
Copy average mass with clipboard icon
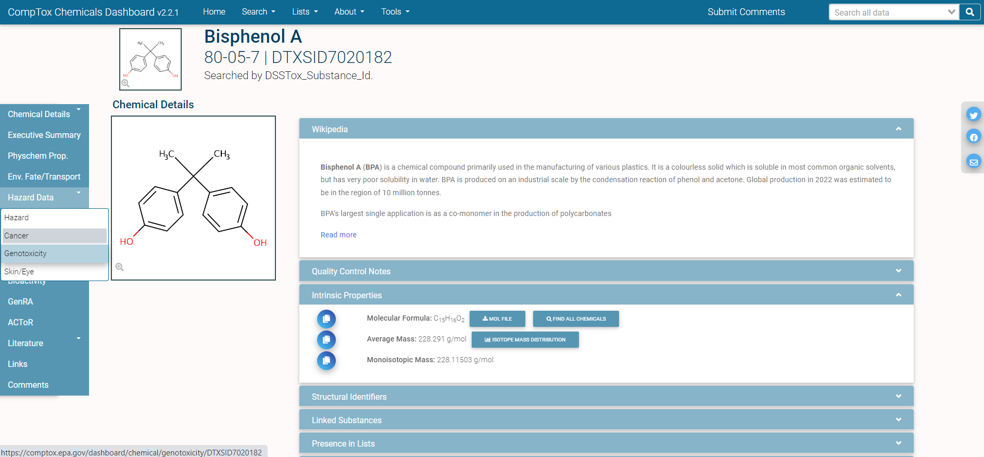pos(326,340)
